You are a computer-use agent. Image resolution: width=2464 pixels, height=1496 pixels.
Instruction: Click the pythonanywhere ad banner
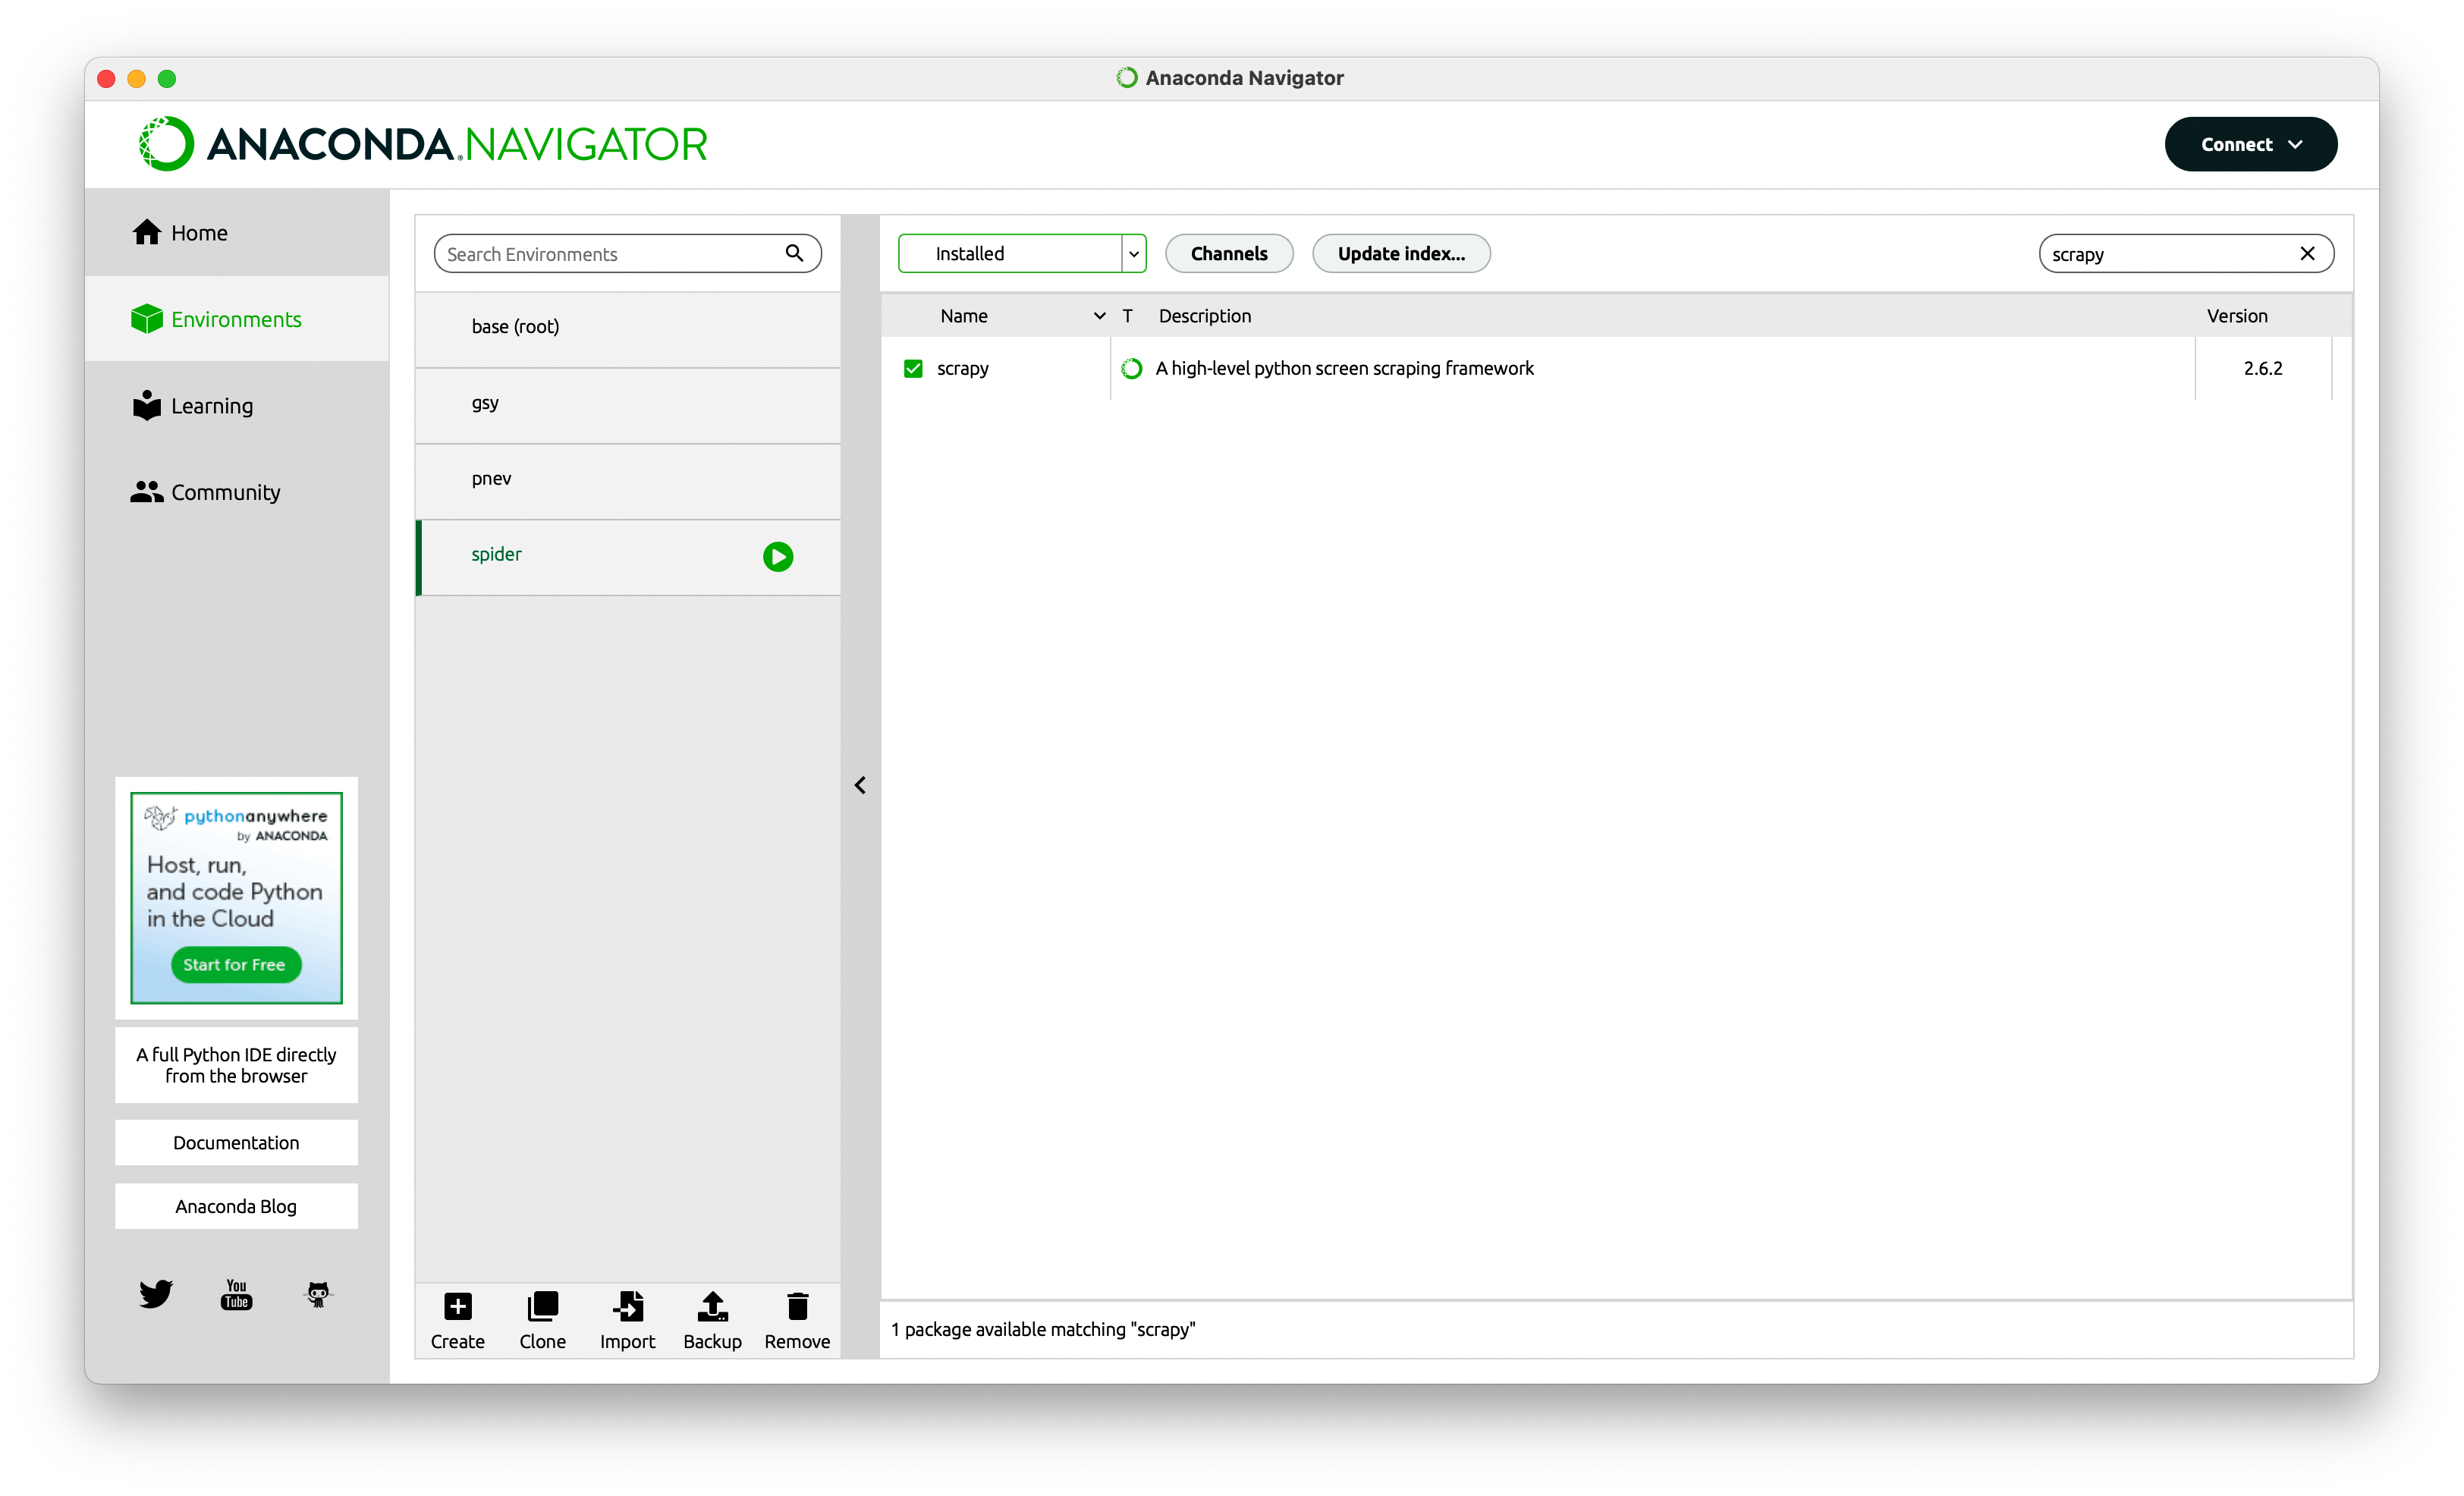pyautogui.click(x=236, y=897)
